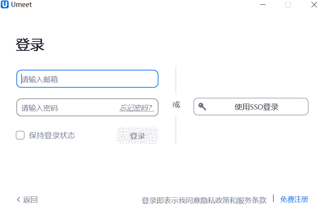Open the 忘记密码 forgot password link
Viewport: 325px width, 215px height.
[137, 107]
